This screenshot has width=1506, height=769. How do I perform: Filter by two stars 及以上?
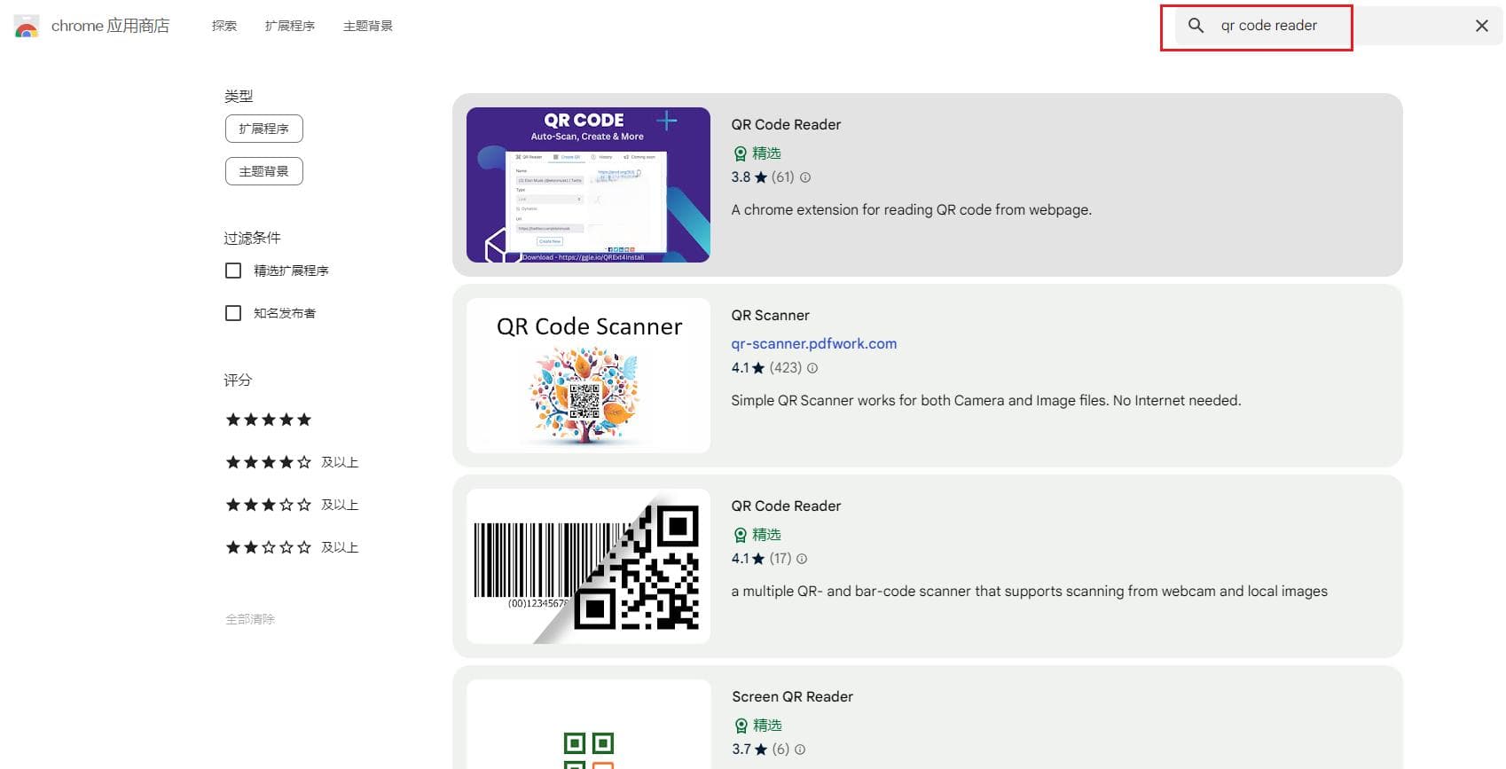(292, 547)
